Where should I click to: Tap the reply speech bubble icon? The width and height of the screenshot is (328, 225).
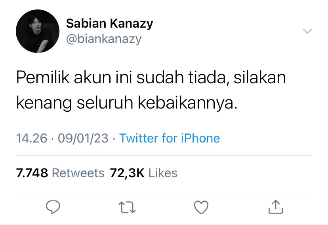pos(53,207)
